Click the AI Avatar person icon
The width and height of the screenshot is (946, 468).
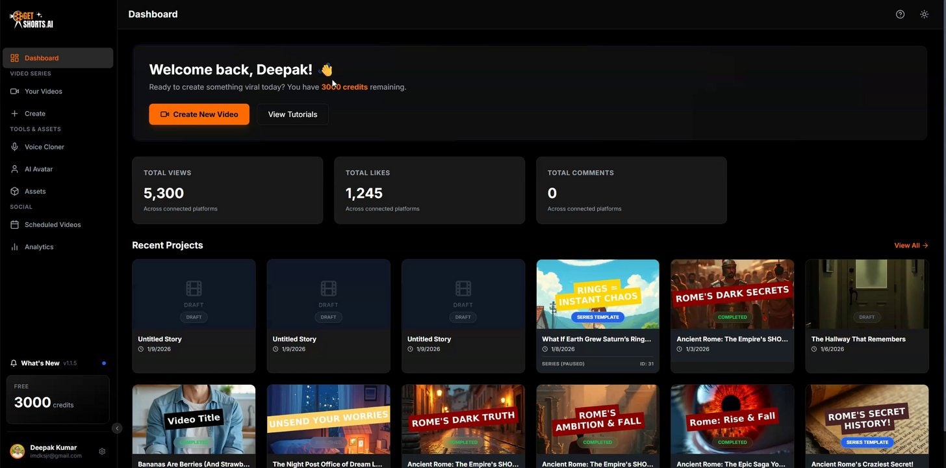[x=14, y=169]
